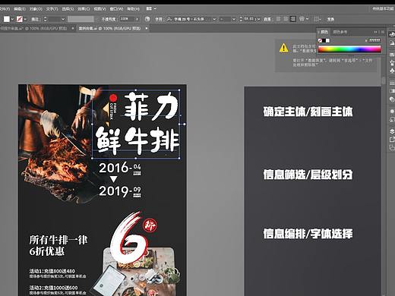
Task: Click the variable width profile box
Action: [x=81, y=19]
